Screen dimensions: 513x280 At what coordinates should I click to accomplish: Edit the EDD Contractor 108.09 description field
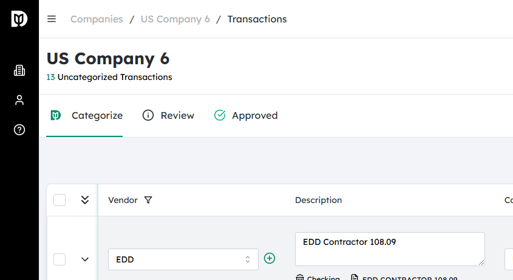point(389,248)
